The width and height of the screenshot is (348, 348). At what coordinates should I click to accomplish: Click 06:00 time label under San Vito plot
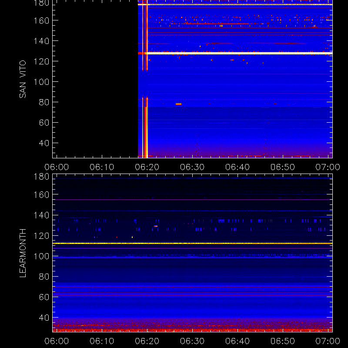(x=57, y=167)
